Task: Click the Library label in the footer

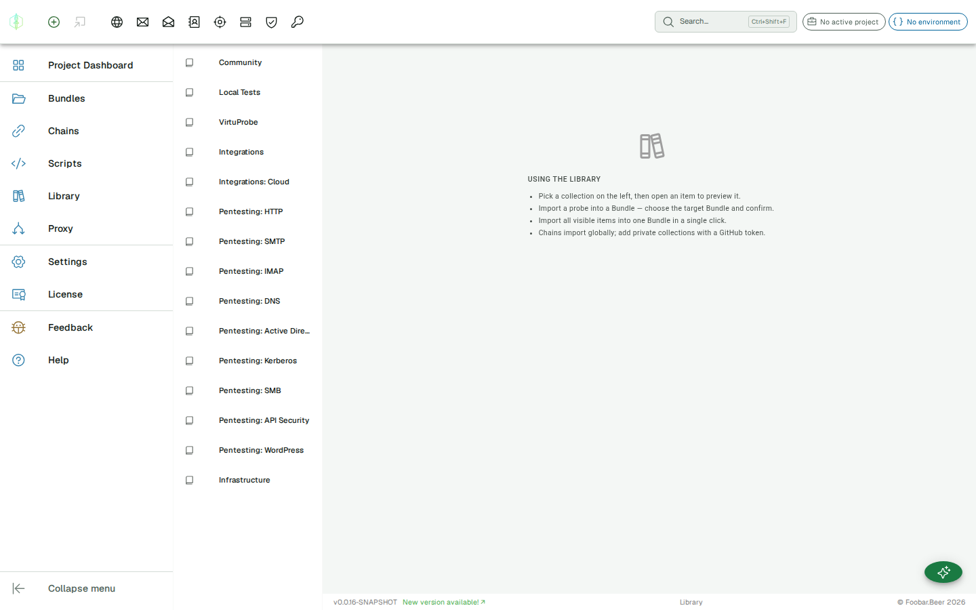Action: click(x=691, y=602)
